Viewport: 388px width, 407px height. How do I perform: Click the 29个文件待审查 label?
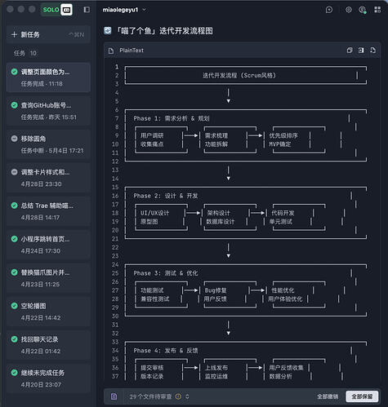150,396
